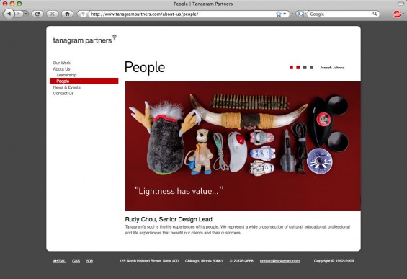
Task: Select the first red slide indicator square
Action: (x=291, y=68)
